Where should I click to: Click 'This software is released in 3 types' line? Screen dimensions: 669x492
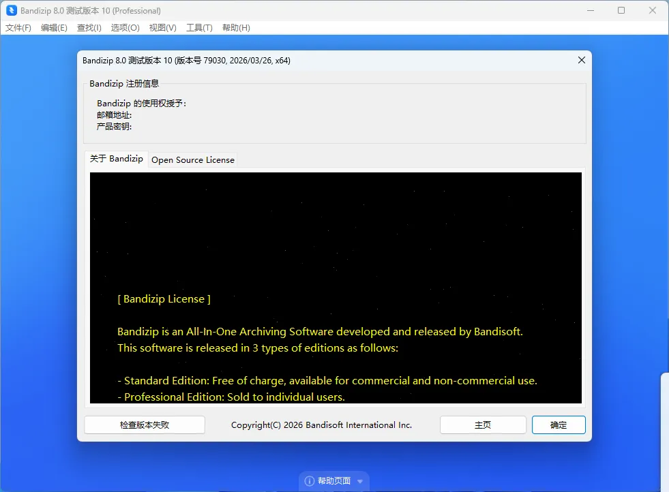[x=258, y=348]
